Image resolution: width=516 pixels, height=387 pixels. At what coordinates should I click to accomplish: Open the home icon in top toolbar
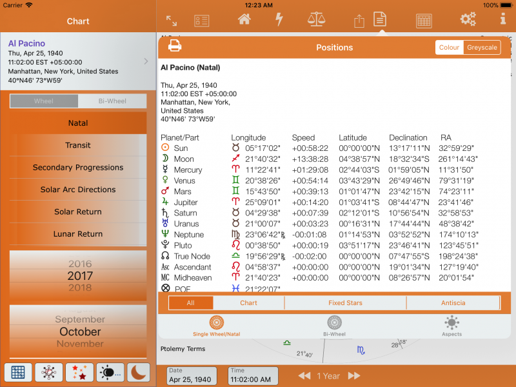point(244,19)
